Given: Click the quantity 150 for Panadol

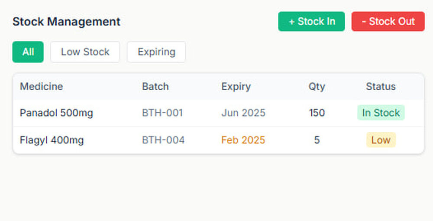Looking at the screenshot, I should [x=317, y=113].
